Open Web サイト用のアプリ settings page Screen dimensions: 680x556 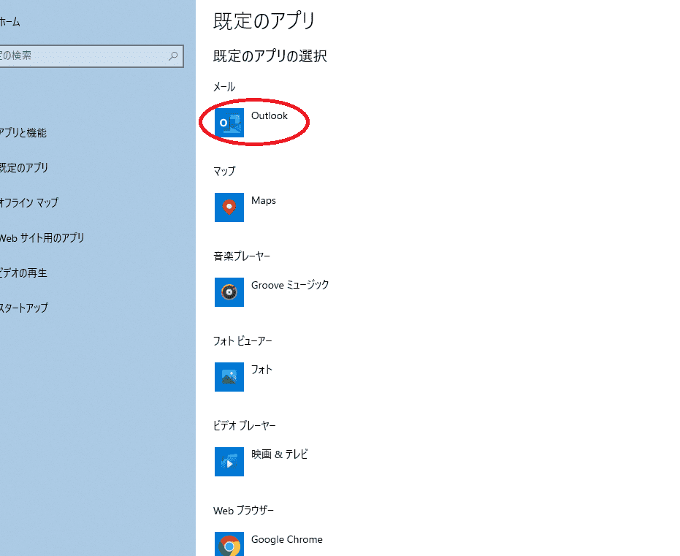pyautogui.click(x=42, y=238)
